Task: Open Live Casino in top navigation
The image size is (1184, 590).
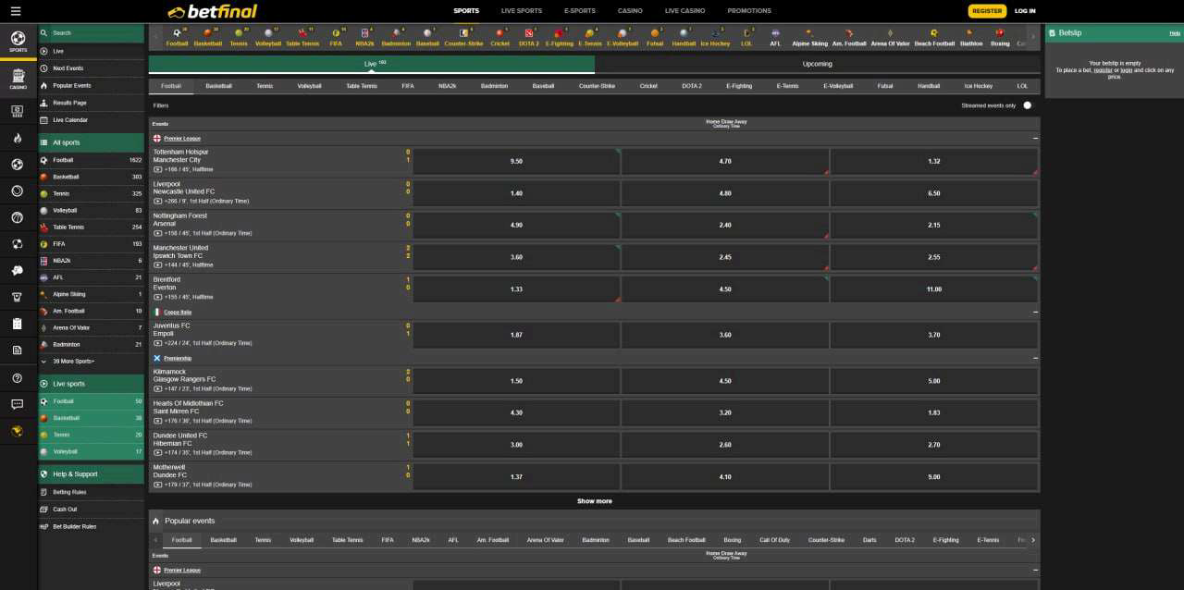Action: [684, 11]
